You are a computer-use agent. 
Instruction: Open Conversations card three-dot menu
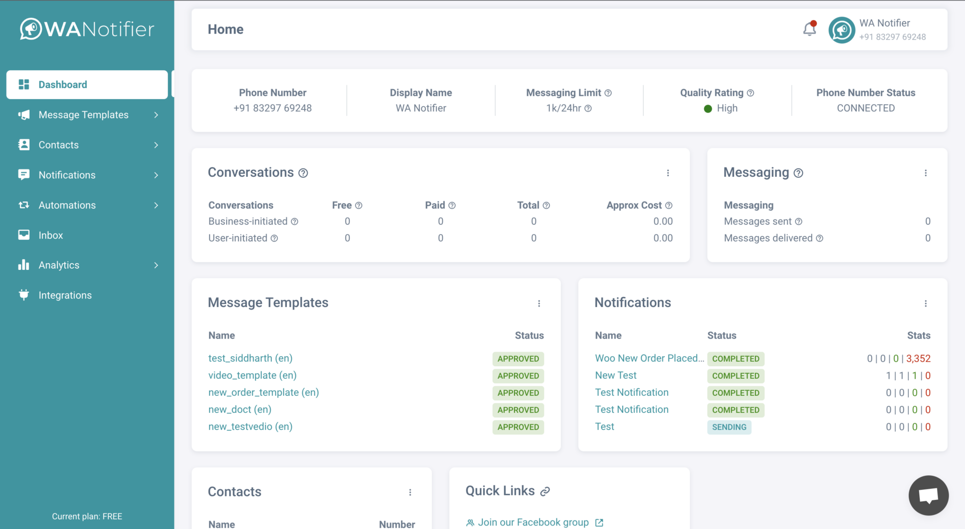click(x=668, y=173)
